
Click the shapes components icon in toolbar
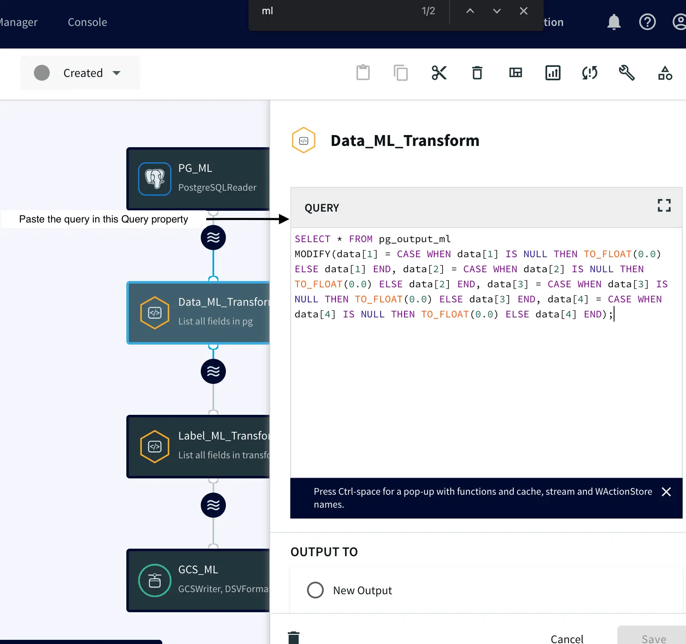point(665,73)
